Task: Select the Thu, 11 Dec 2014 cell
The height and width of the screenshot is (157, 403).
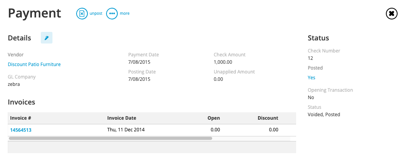Action: pyautogui.click(x=126, y=130)
